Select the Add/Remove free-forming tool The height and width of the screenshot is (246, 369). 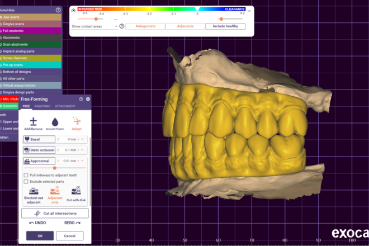coord(33,124)
